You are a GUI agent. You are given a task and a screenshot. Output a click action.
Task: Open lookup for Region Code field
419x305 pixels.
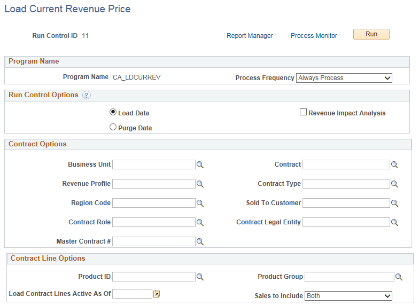(x=200, y=203)
